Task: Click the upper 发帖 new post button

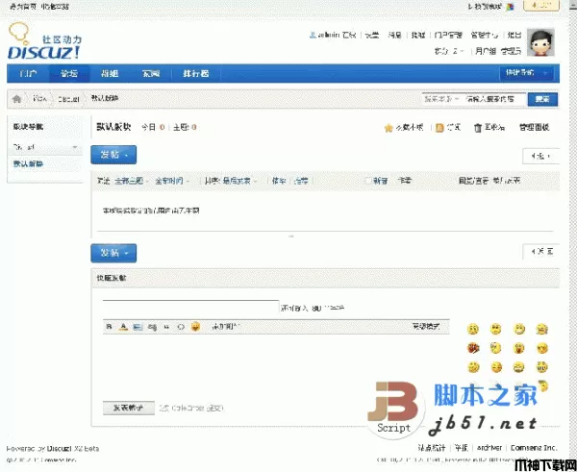Action: 113,154
